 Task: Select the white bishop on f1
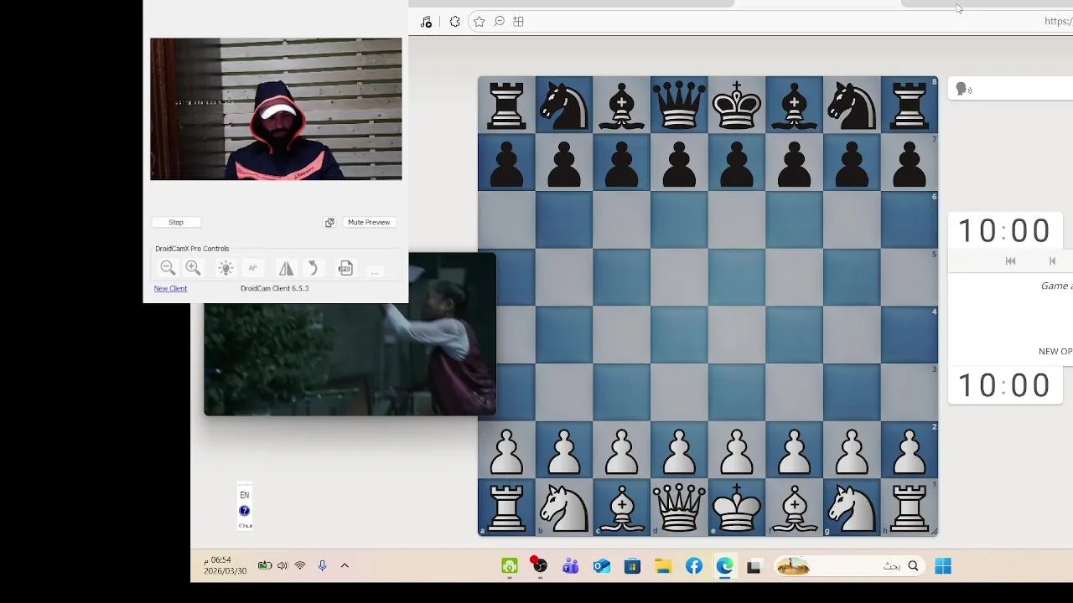[x=794, y=508]
